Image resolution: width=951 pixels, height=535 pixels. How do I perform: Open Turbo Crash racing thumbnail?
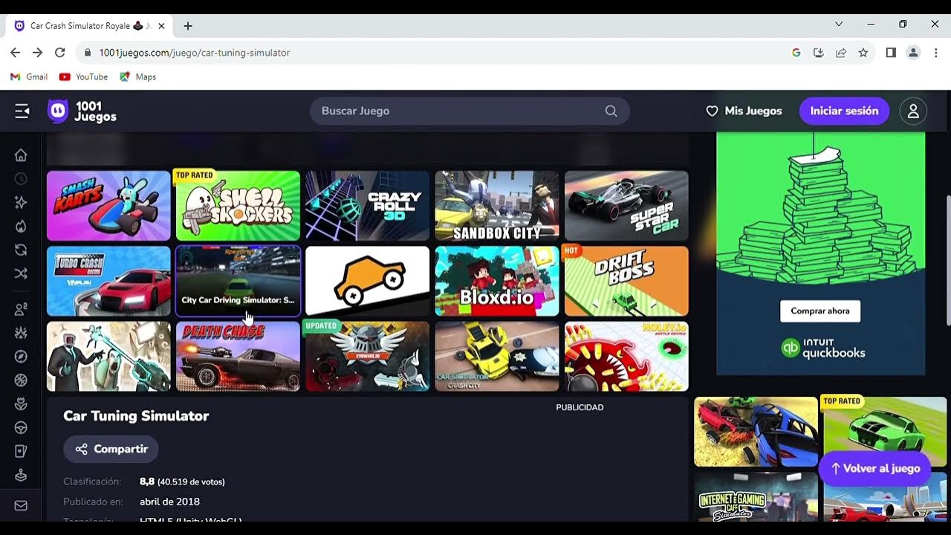coord(108,281)
